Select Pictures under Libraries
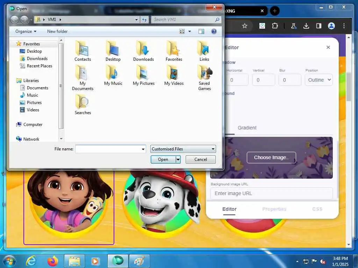The width and height of the screenshot is (358, 268). pyautogui.click(x=34, y=103)
